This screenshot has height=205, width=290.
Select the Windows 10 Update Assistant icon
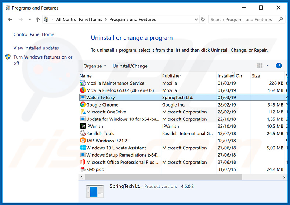(x=83, y=148)
